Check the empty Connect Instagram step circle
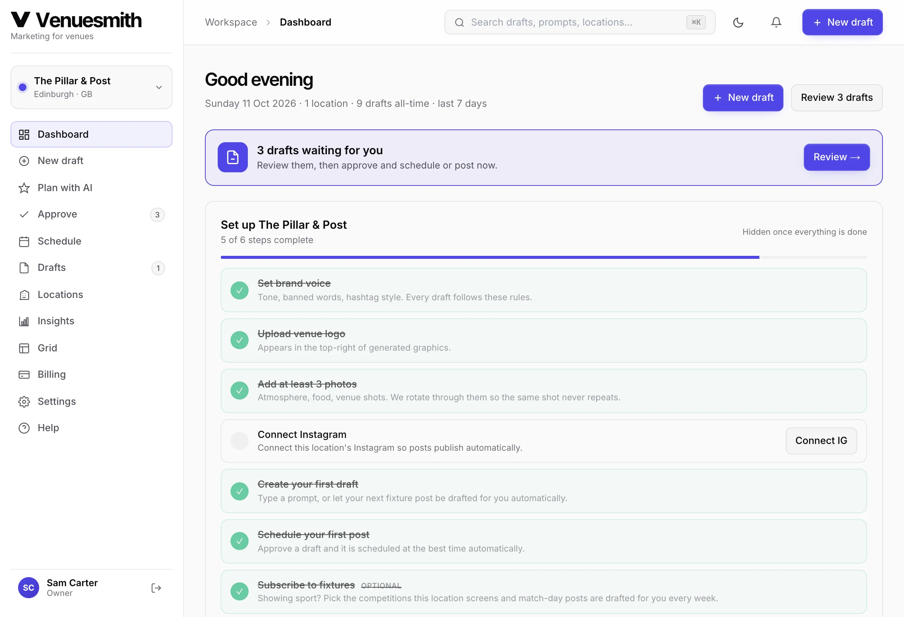The height and width of the screenshot is (617, 904). pyautogui.click(x=240, y=441)
